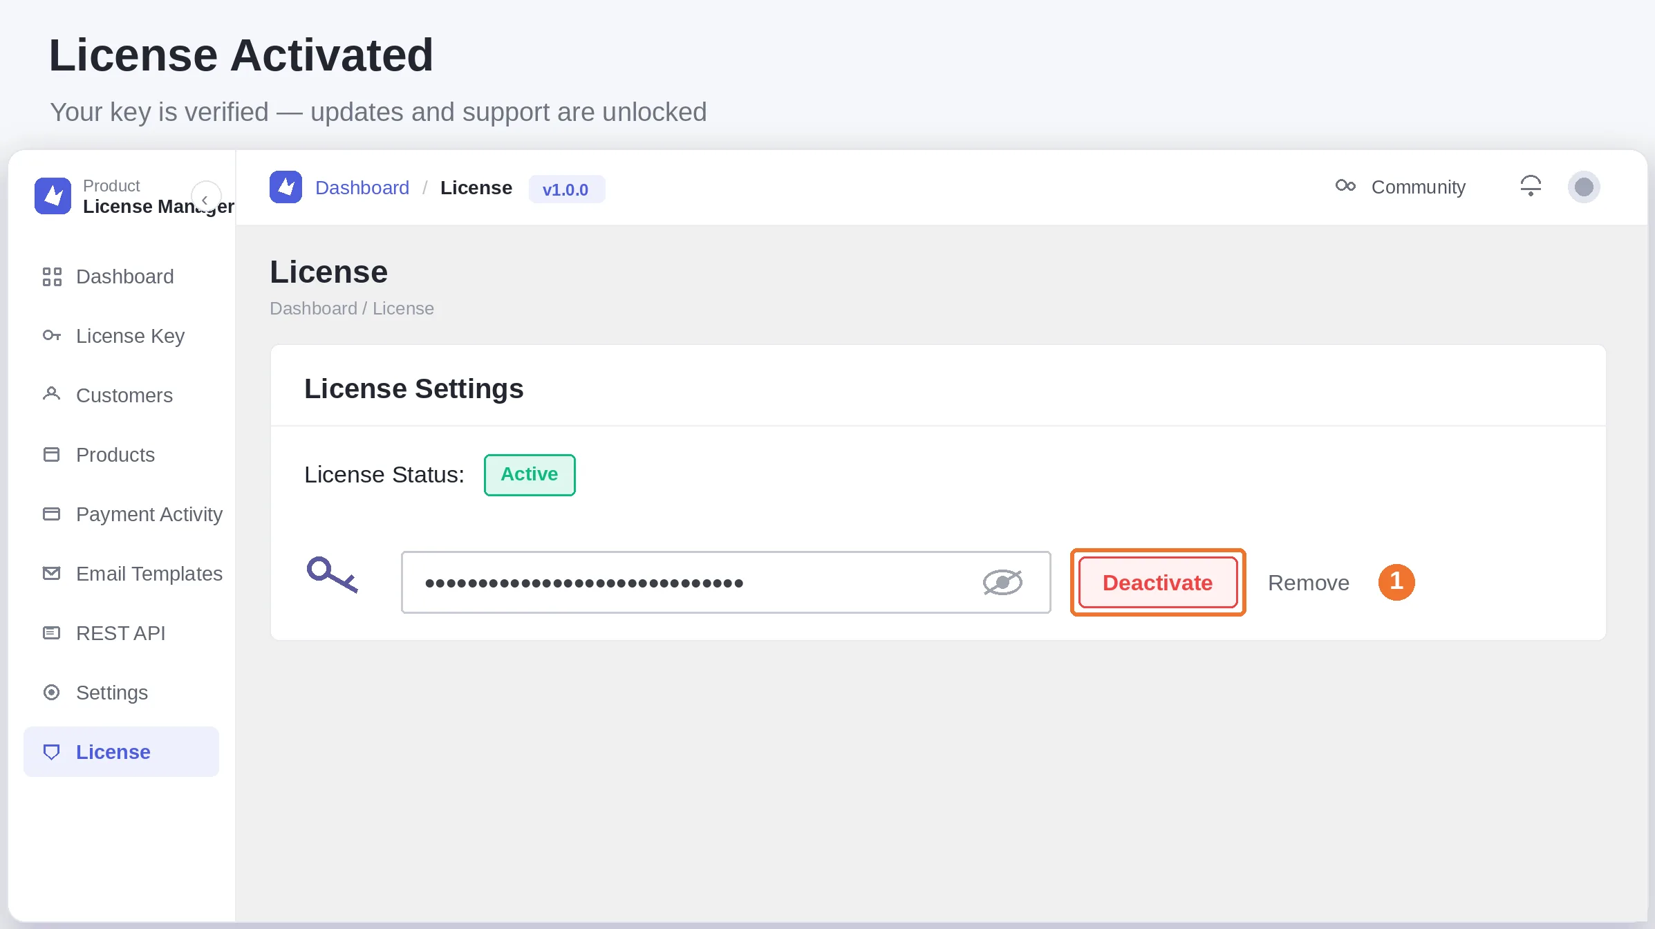Click the user avatar in top bar
1655x929 pixels.
1584,187
